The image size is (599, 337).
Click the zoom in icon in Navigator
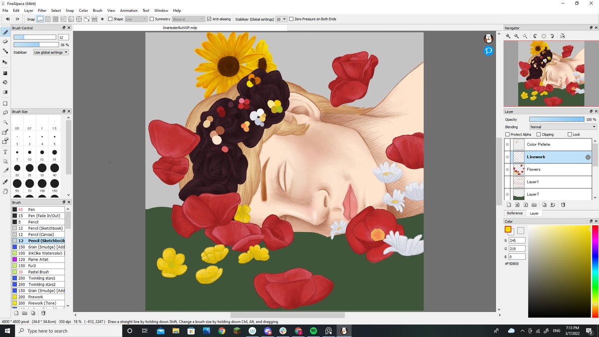coord(508,36)
